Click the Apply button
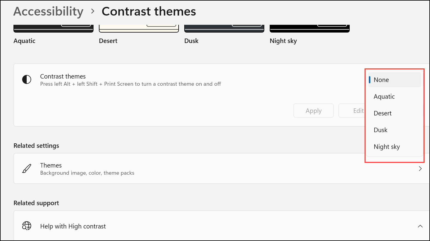430x241 pixels. point(313,111)
